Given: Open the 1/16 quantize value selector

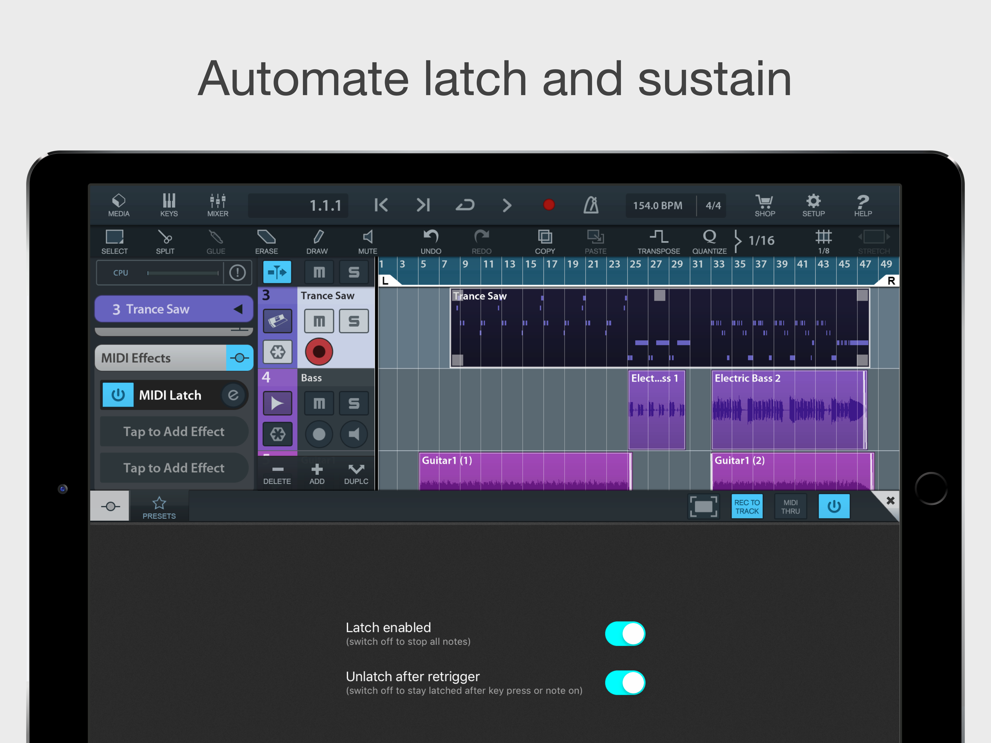Looking at the screenshot, I should point(761,241).
